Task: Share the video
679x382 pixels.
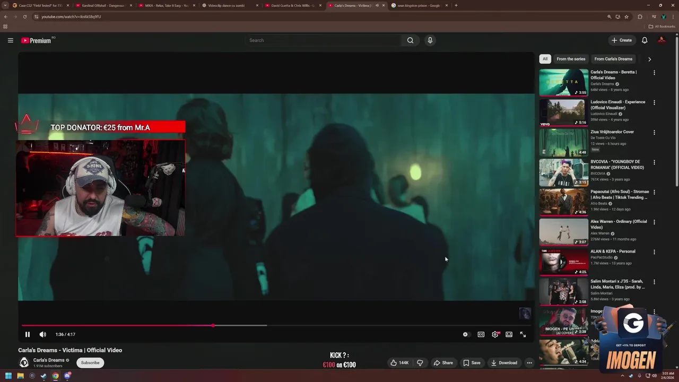Action: [443, 363]
